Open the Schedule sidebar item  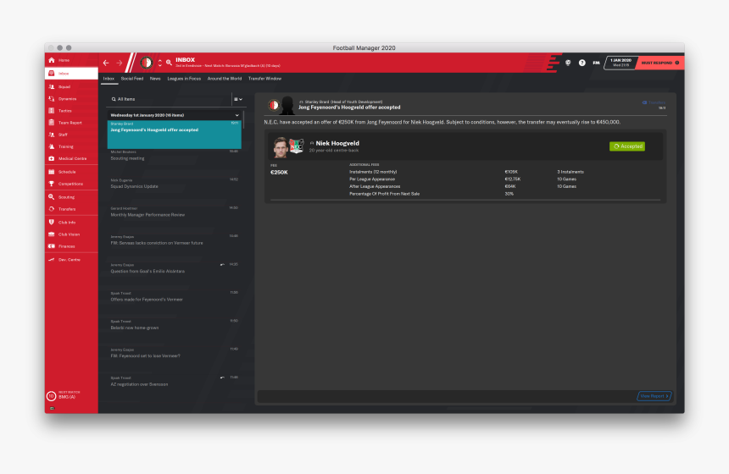(x=71, y=172)
